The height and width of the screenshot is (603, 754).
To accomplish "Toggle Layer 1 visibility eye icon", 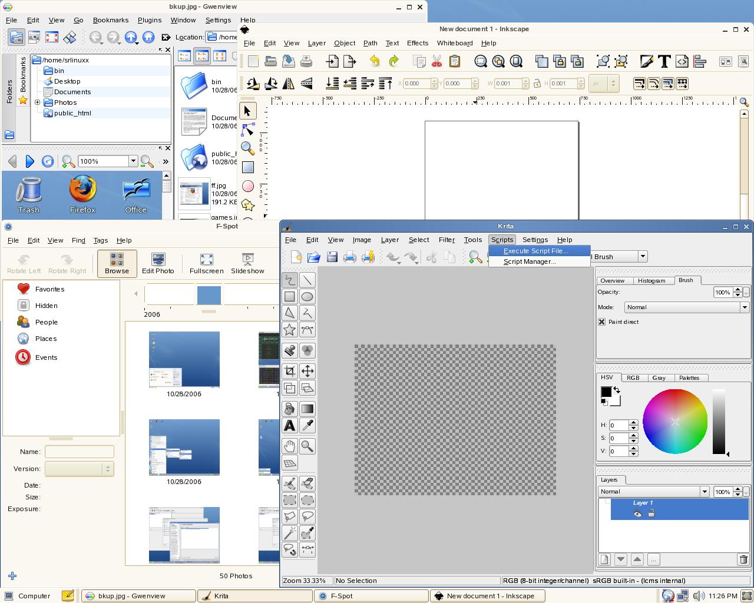I will click(637, 513).
